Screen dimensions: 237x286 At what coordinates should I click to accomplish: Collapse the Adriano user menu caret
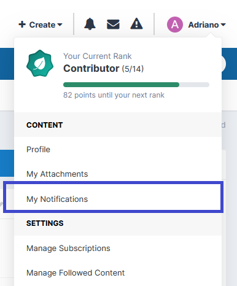pos(223,25)
